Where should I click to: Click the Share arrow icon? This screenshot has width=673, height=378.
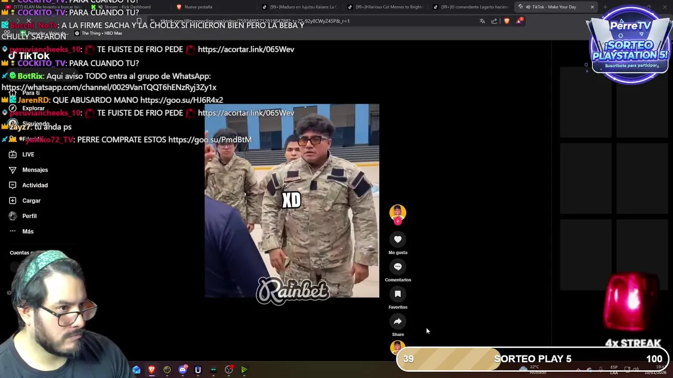click(397, 321)
